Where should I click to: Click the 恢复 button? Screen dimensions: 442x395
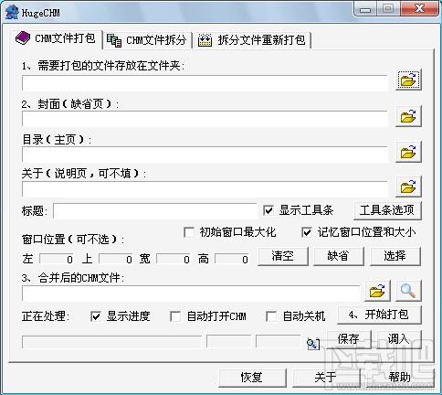point(252,378)
